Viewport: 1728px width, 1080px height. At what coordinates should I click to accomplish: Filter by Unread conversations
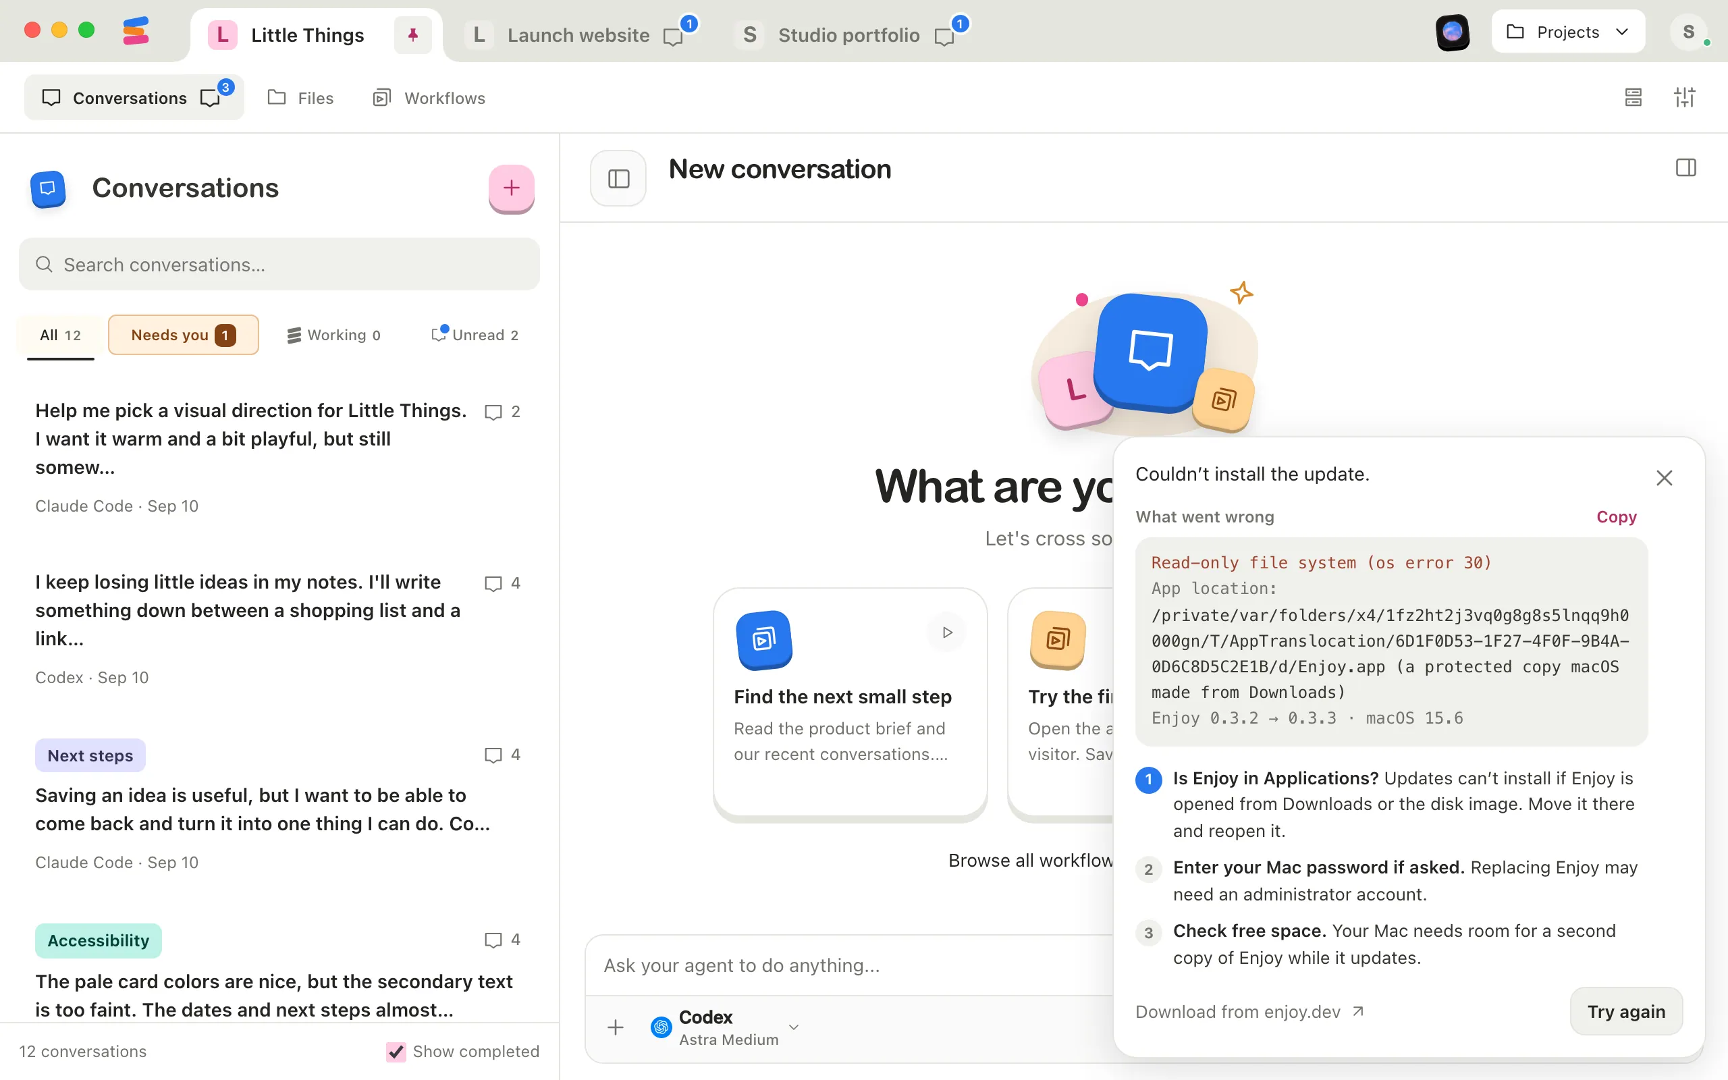tap(476, 335)
